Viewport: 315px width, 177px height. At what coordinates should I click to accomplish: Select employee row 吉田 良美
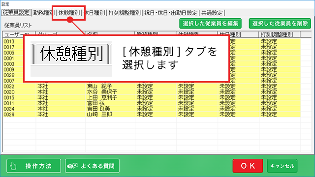(152, 109)
